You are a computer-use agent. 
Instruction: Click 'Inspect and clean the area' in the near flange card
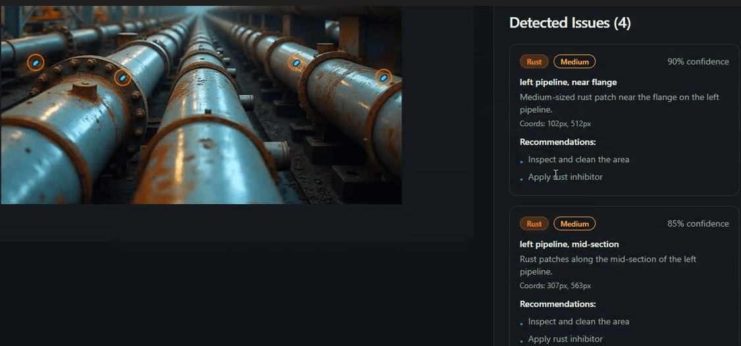578,160
